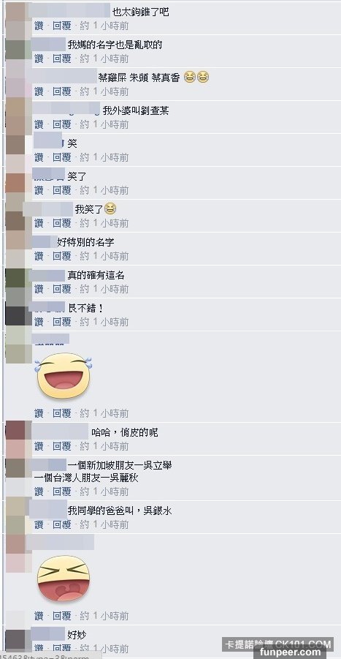Click the large crying-laughing sticker
The image size is (341, 659).
[63, 375]
